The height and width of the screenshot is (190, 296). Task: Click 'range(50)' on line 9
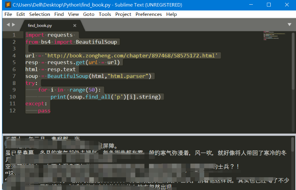[x=84, y=90]
